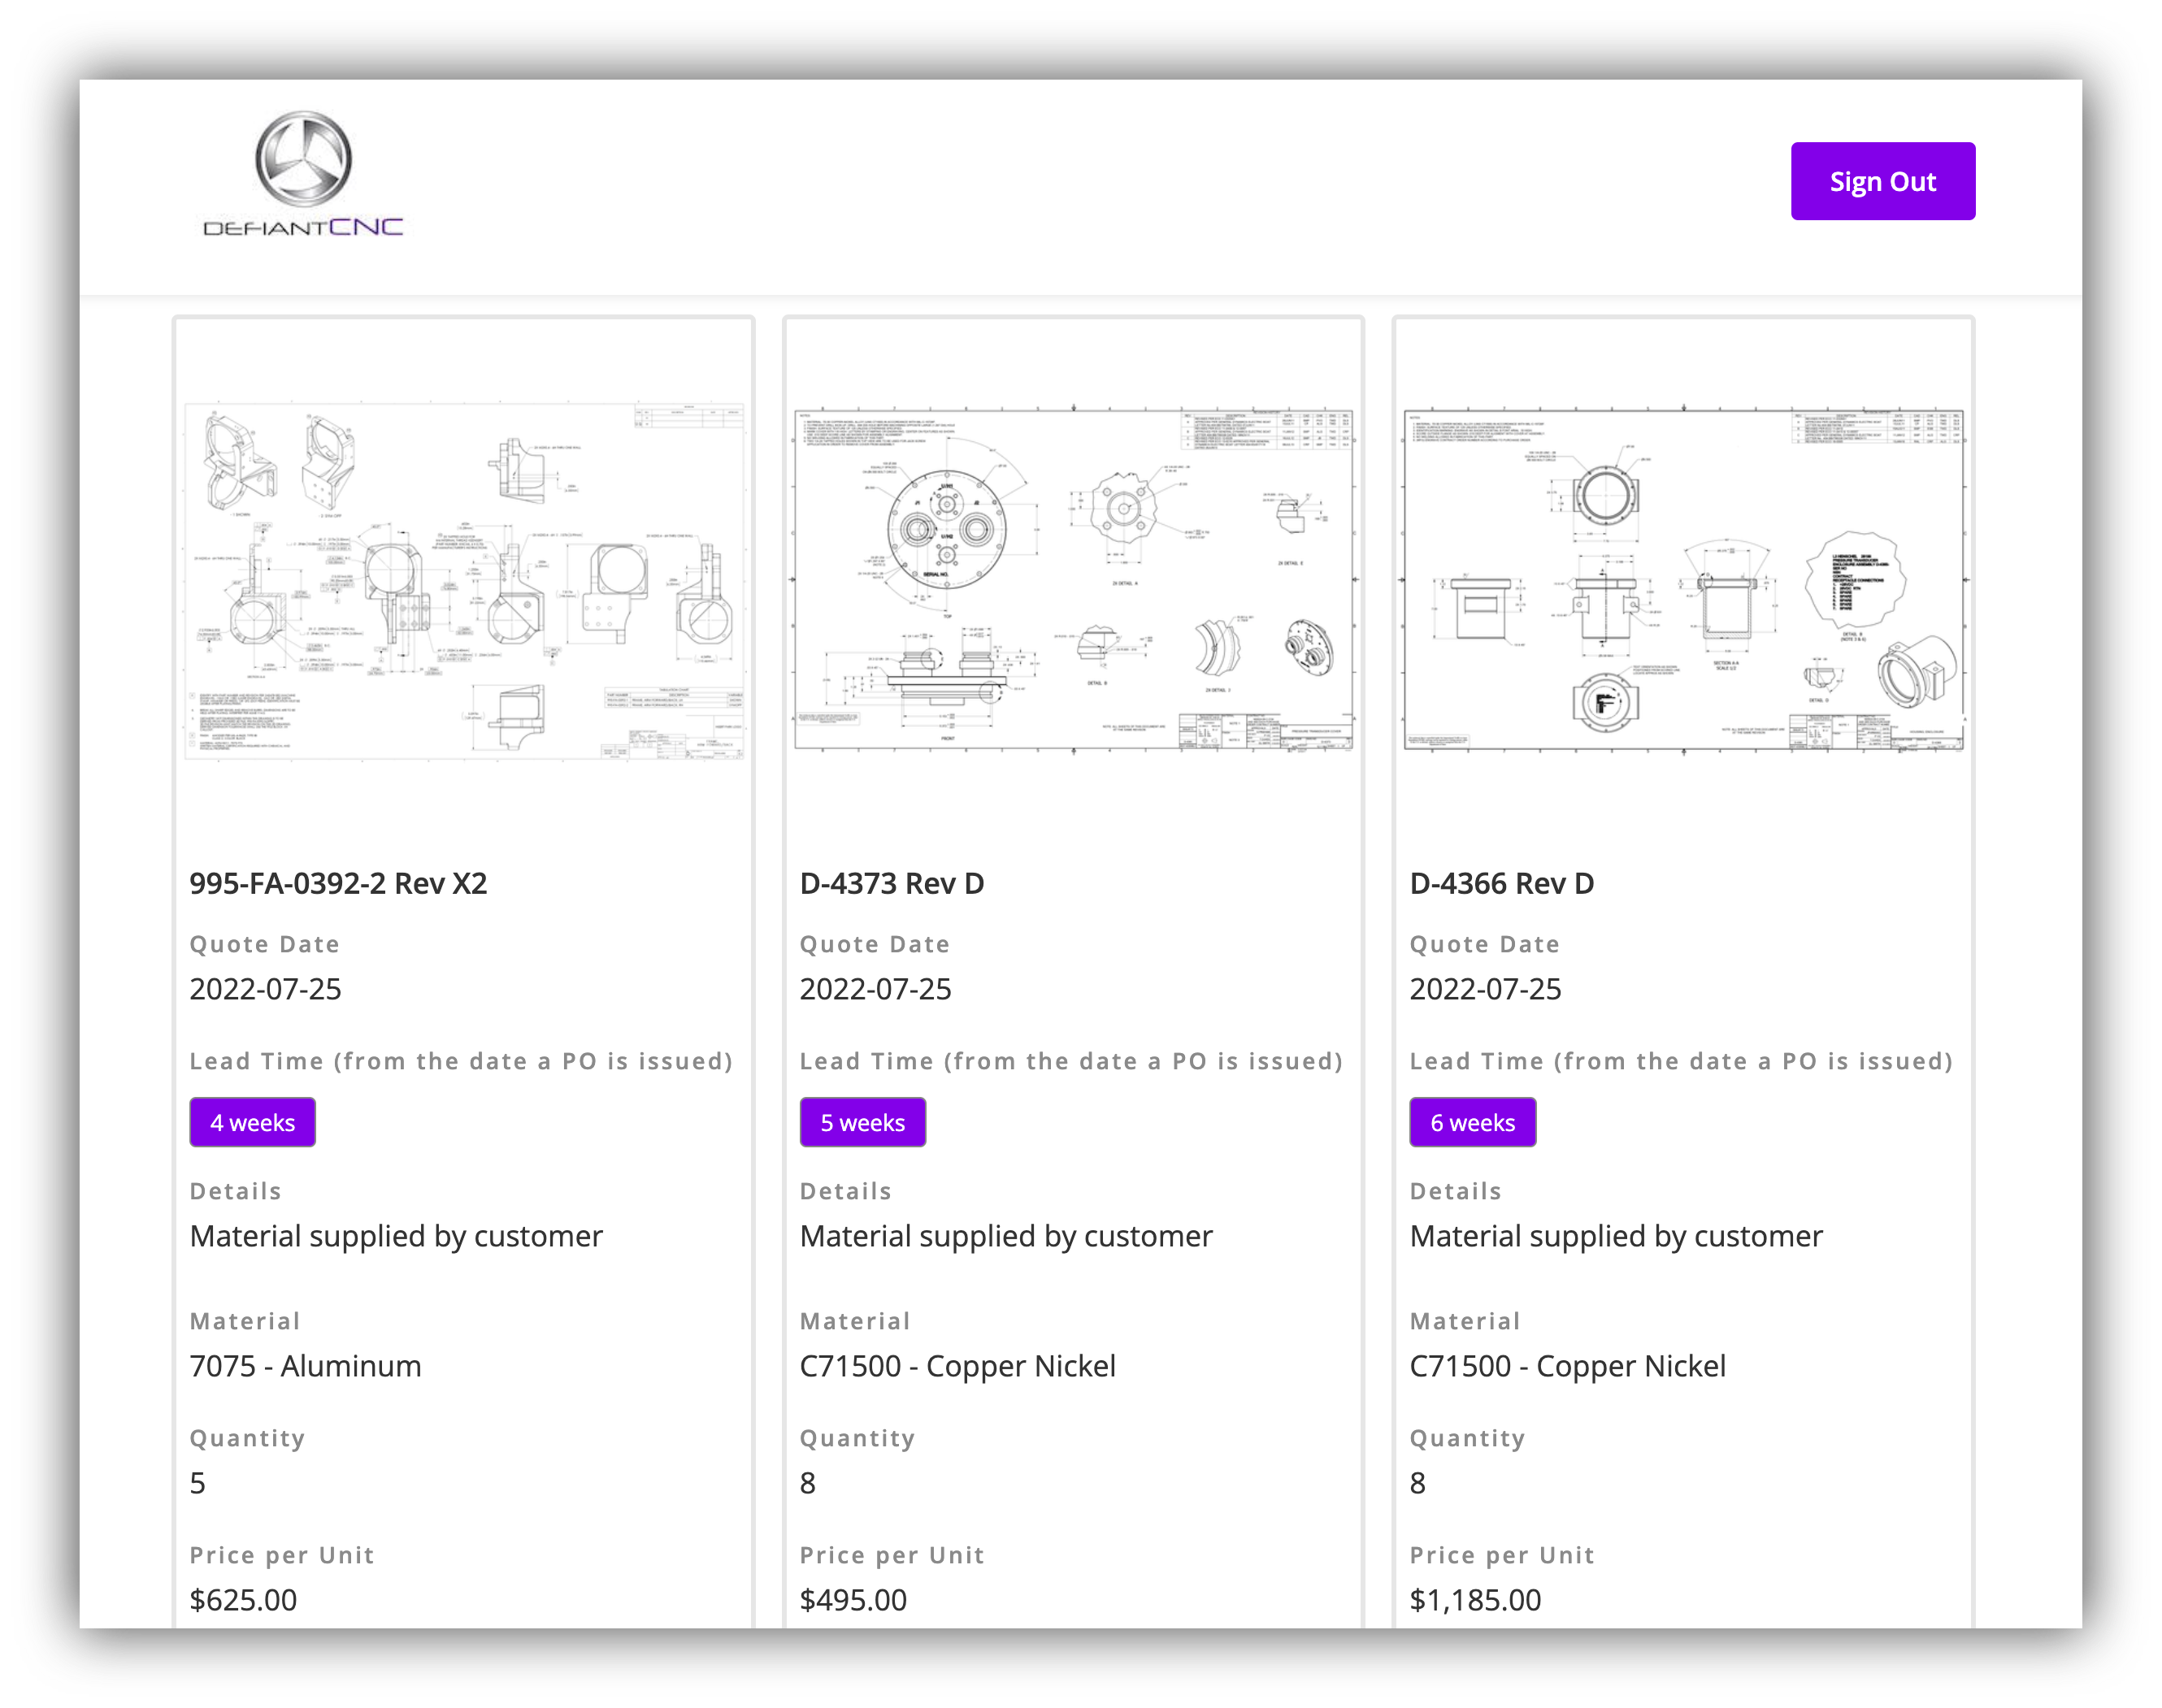This screenshot has width=2162, height=1708.
Task: Click the Defiant CNC logo
Action: click(x=303, y=175)
